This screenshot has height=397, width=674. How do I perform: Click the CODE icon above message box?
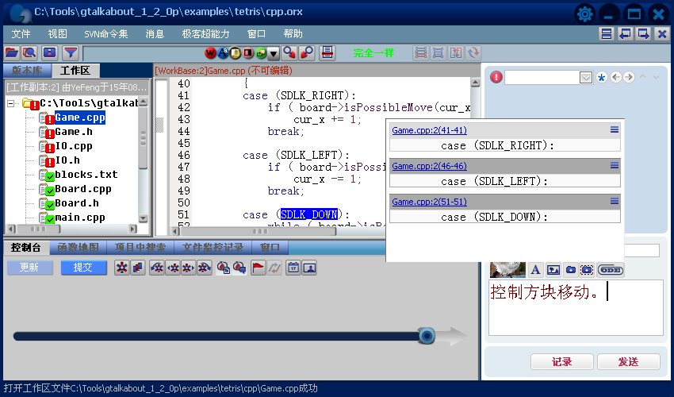[x=611, y=270]
